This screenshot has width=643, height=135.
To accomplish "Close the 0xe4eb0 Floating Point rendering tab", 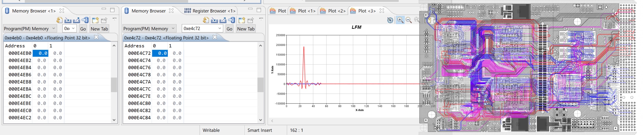I will tap(96, 37).
